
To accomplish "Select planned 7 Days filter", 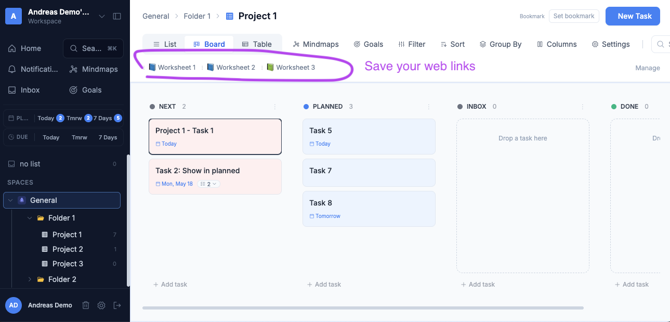I will (108, 118).
